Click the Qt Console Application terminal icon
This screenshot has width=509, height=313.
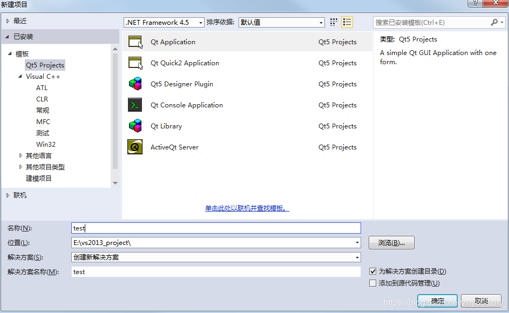click(135, 105)
